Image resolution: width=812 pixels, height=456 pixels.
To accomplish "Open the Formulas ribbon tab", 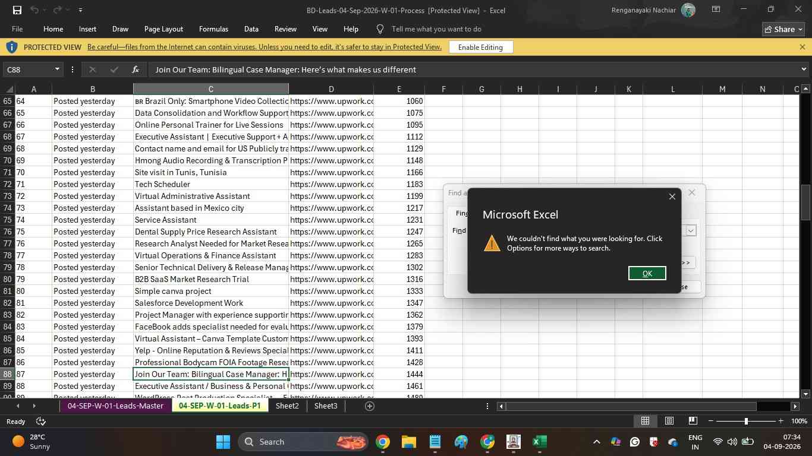I will 213,29.
